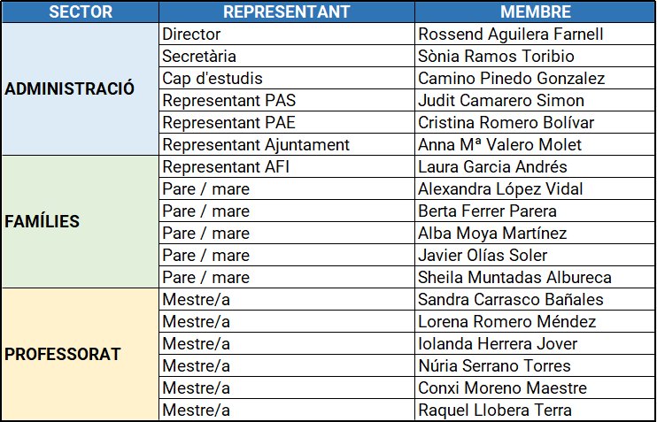Select the ADMINISTRACIÓ sector cell
This screenshot has width=657, height=422.
coord(80,89)
